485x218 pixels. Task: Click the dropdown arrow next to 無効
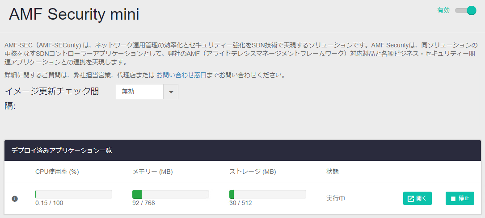[x=171, y=92]
